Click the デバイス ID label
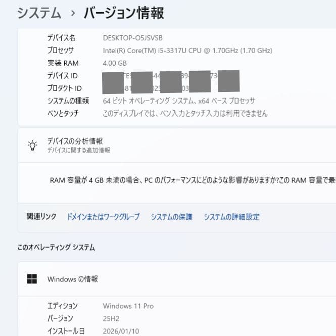 click(x=62, y=76)
